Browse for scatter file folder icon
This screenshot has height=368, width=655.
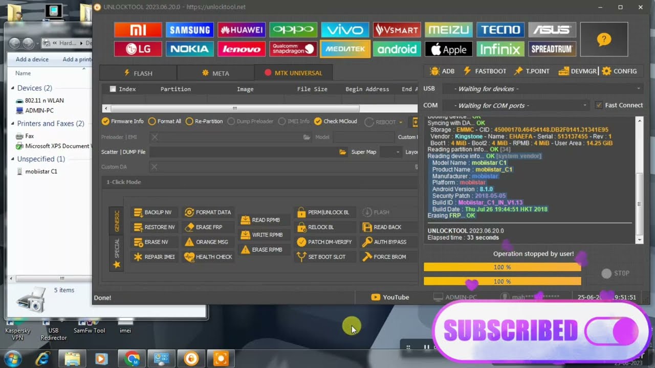click(343, 152)
